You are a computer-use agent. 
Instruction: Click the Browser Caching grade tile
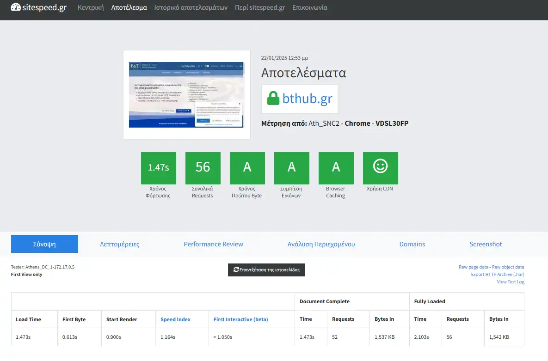pos(336,167)
